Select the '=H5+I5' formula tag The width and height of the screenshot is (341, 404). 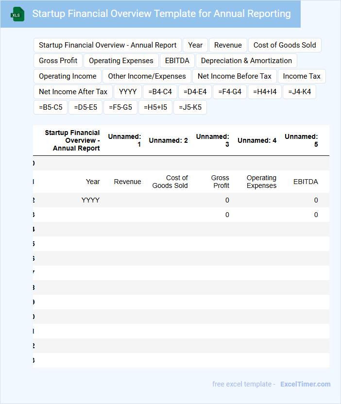pos(155,107)
